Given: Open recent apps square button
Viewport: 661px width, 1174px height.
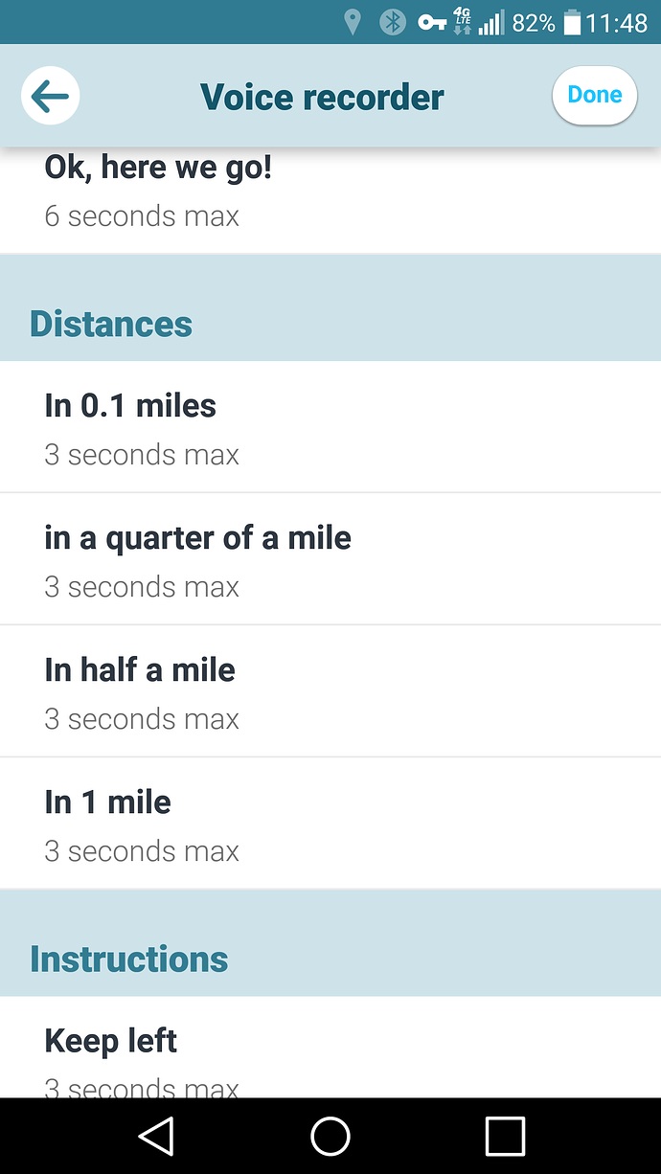Looking at the screenshot, I should [505, 1136].
